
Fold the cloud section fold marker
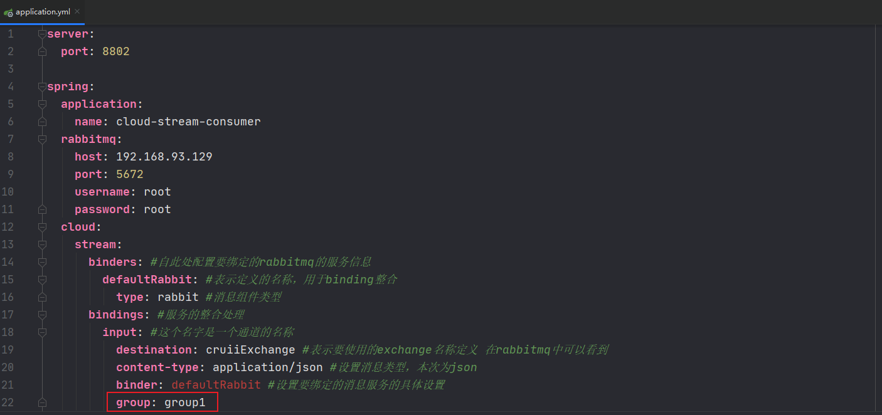pyautogui.click(x=42, y=227)
